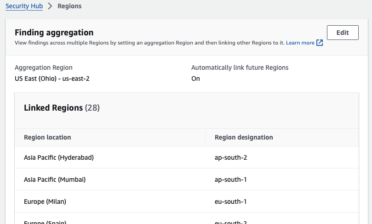Viewport: 372px width, 224px height.
Task: Open the Security Hub breadcrumb link
Action: tap(24, 6)
